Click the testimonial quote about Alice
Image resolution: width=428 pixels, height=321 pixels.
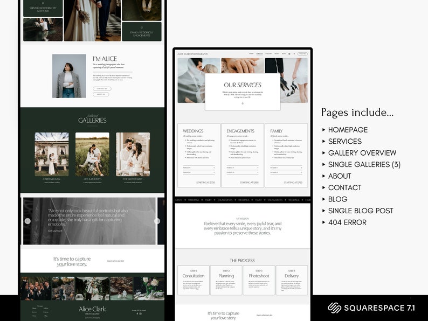[x=88, y=218]
